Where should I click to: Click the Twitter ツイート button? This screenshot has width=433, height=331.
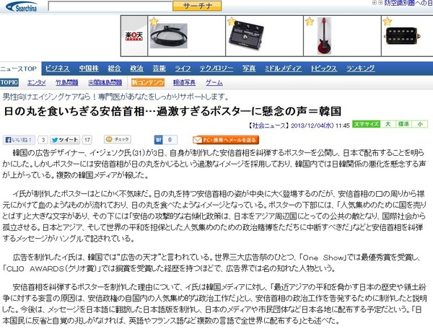pos(65,140)
